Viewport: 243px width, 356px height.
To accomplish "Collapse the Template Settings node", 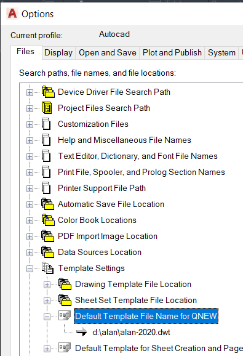I will [x=30, y=269].
